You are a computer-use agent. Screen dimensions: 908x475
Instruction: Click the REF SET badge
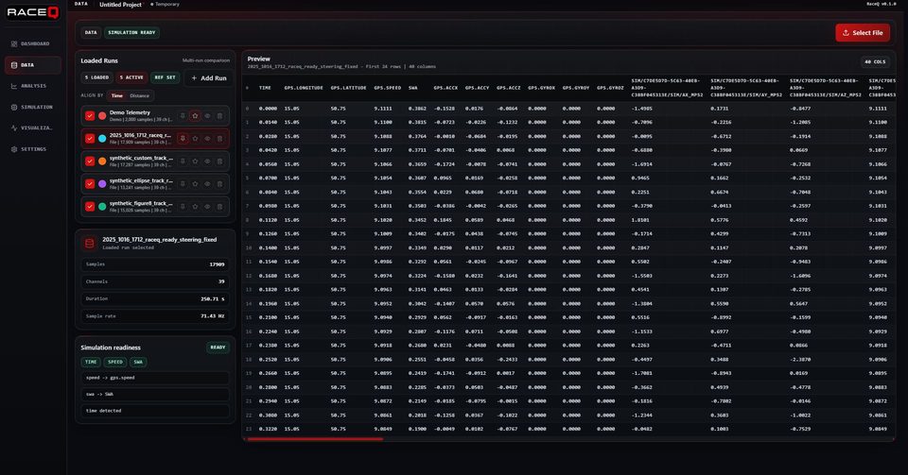(165, 77)
